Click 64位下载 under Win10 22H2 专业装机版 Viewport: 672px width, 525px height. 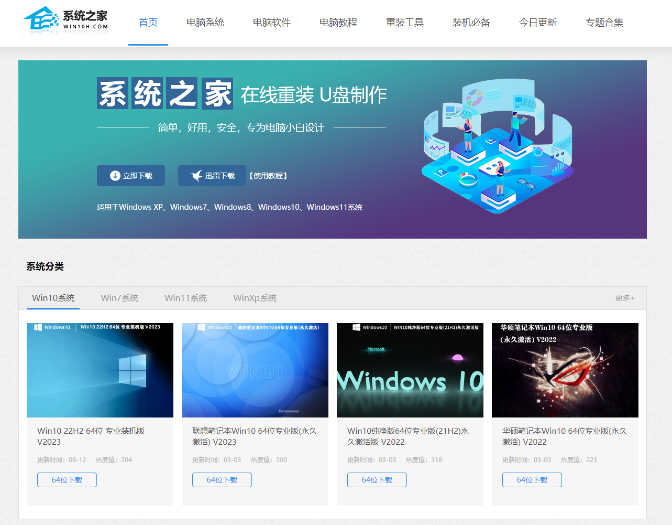(x=67, y=479)
